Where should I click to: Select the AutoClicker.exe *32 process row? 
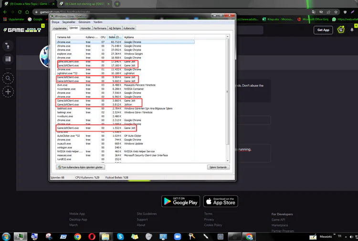125,136
